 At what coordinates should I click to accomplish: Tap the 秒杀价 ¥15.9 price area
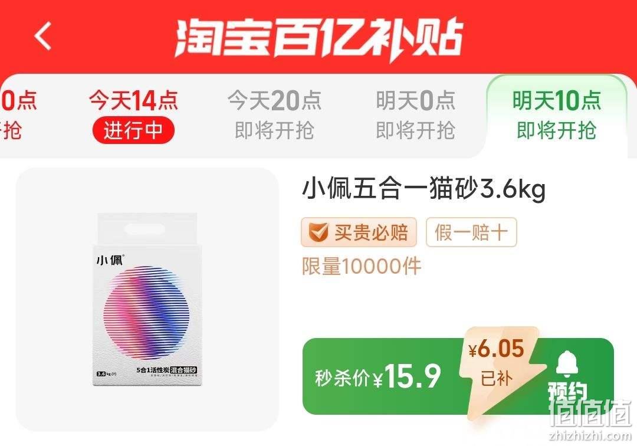pyautogui.click(x=378, y=376)
